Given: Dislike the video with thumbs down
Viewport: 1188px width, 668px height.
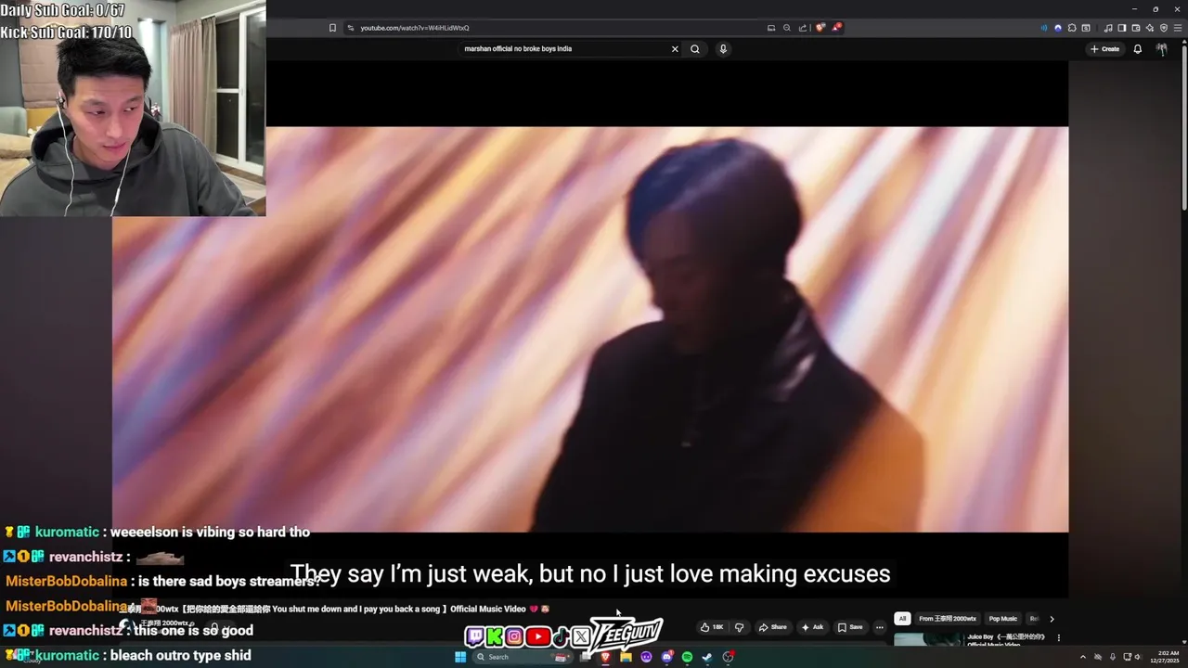Looking at the screenshot, I should (739, 627).
